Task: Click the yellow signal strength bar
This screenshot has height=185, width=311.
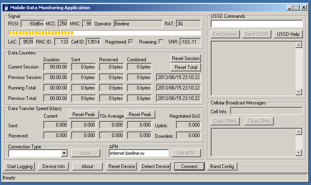Action: pyautogui.click(x=104, y=33)
